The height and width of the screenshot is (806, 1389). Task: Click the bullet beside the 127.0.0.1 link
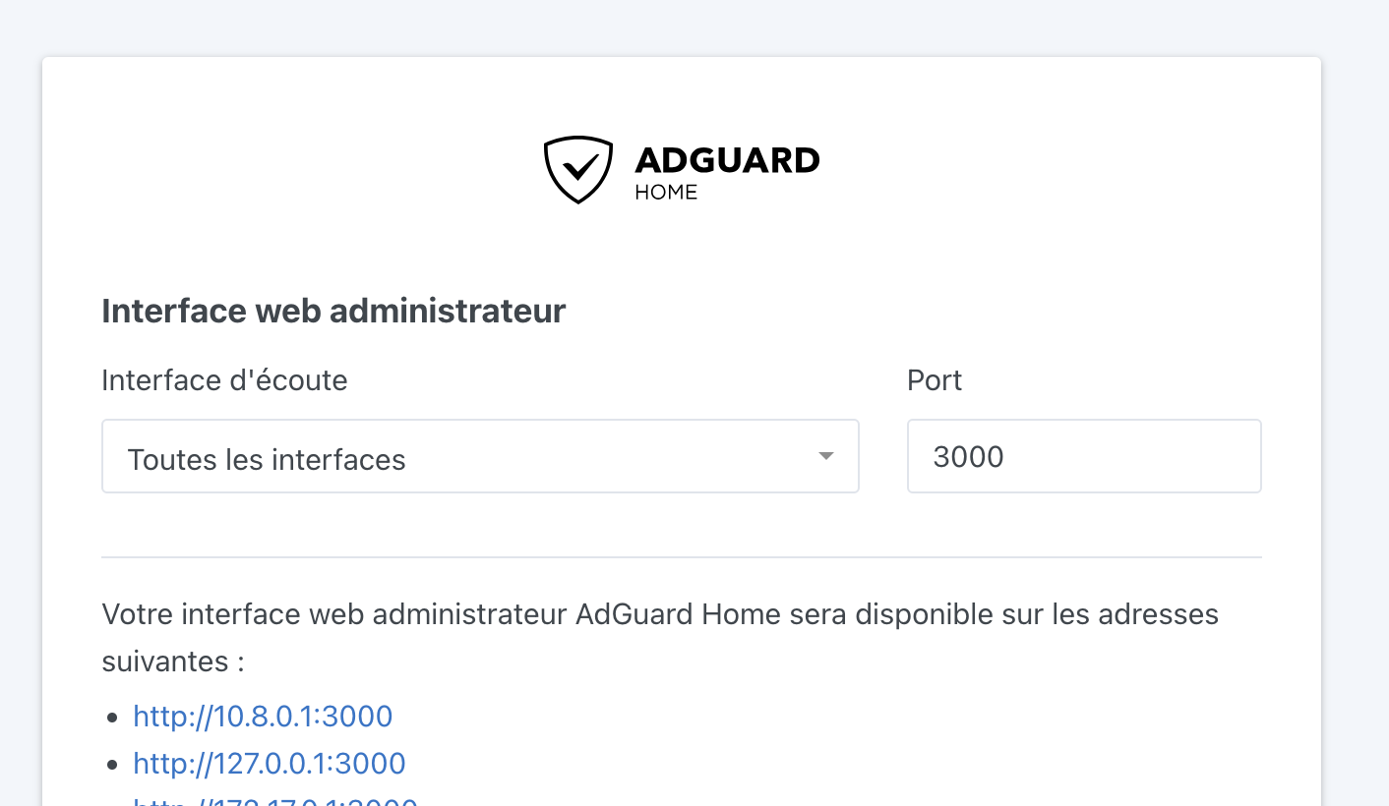[112, 765]
